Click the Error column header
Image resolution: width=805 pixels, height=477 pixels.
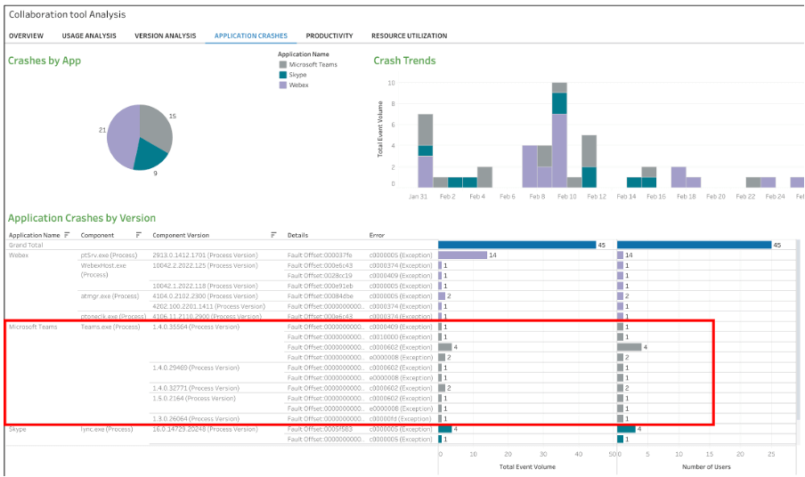pyautogui.click(x=377, y=235)
